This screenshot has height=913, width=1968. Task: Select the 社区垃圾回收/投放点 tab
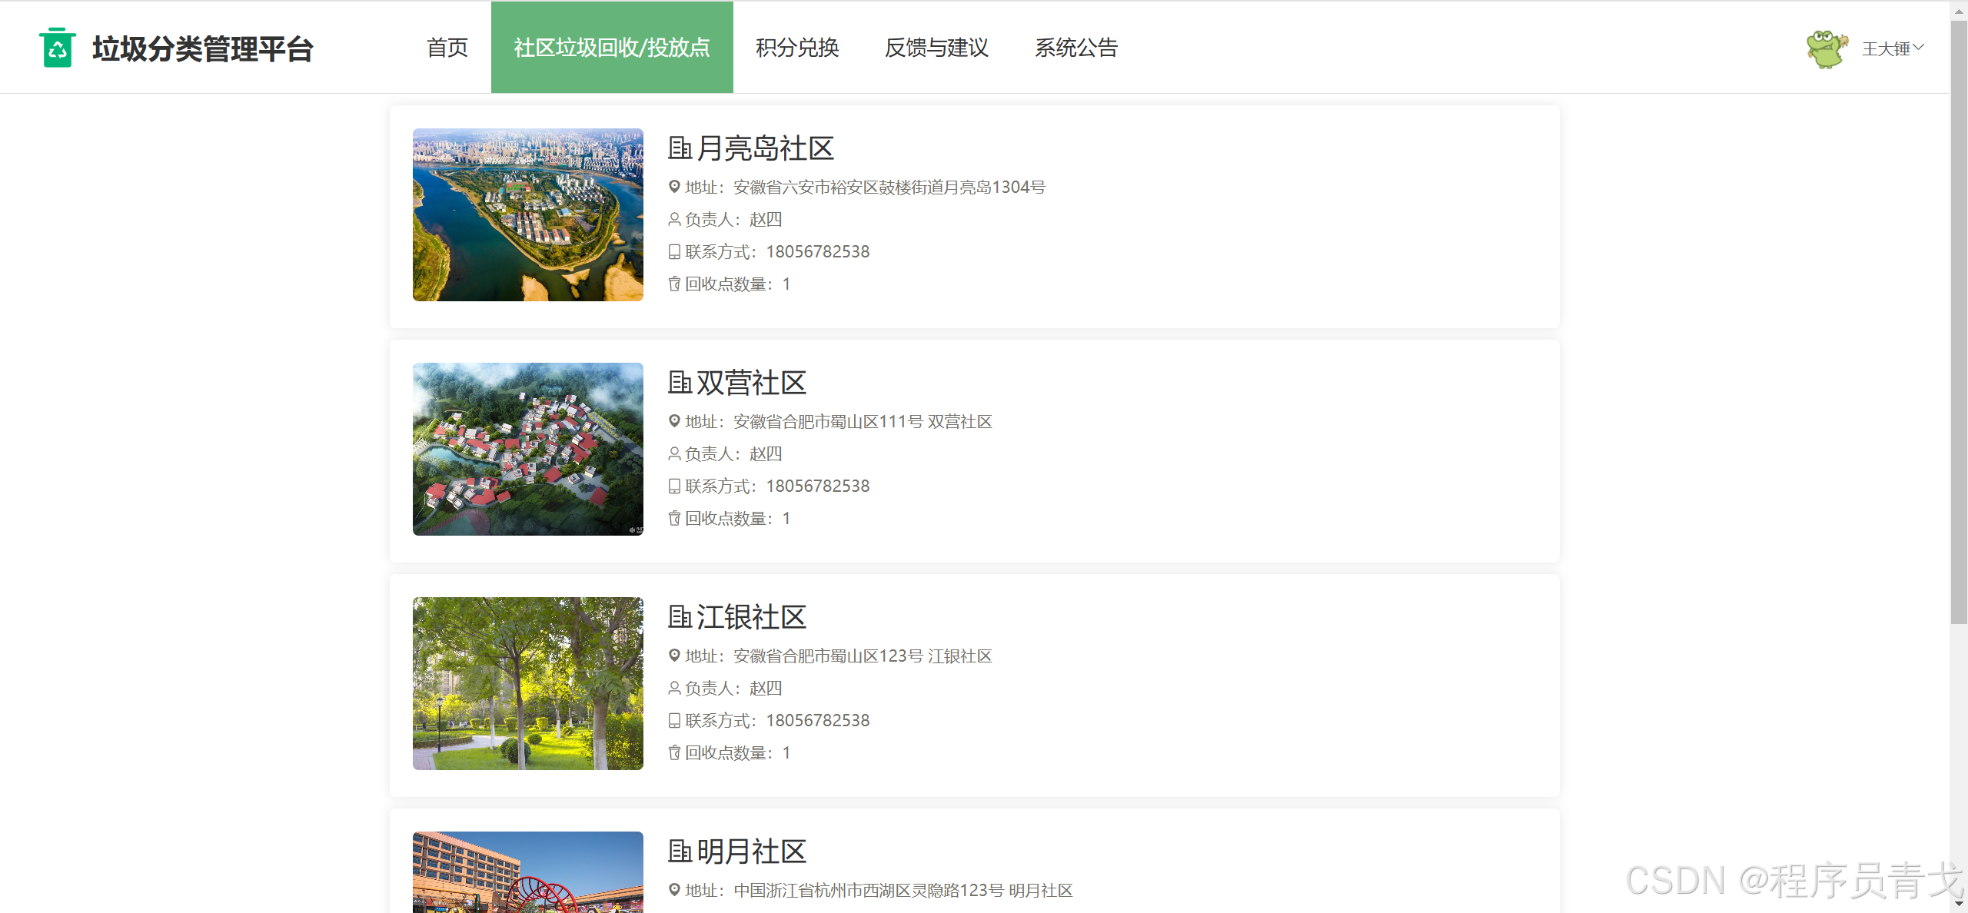pyautogui.click(x=612, y=48)
